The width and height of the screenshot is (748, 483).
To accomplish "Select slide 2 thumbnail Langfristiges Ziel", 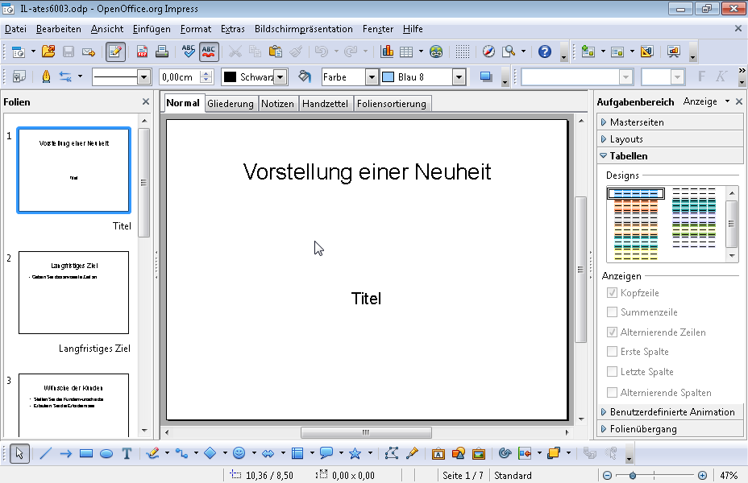I will tap(73, 292).
